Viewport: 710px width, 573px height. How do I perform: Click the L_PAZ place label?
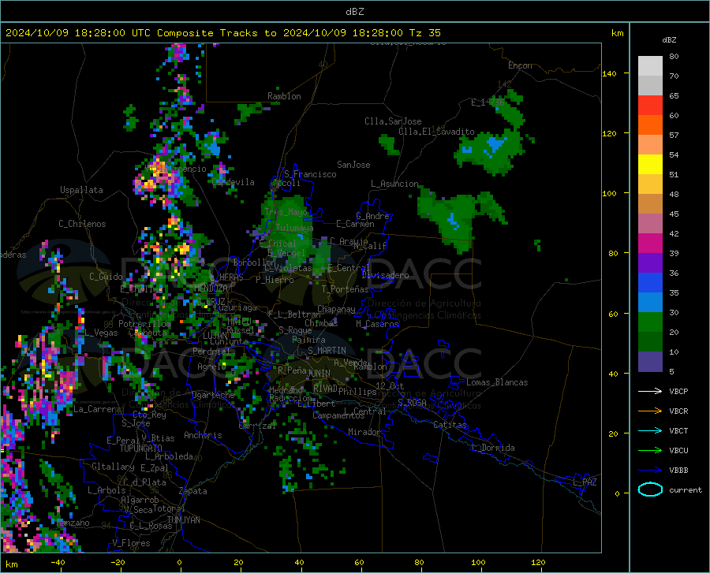pyautogui.click(x=585, y=482)
